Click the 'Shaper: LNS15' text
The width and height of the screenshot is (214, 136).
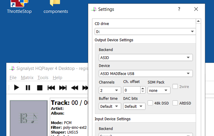pyautogui.click(x=64, y=132)
